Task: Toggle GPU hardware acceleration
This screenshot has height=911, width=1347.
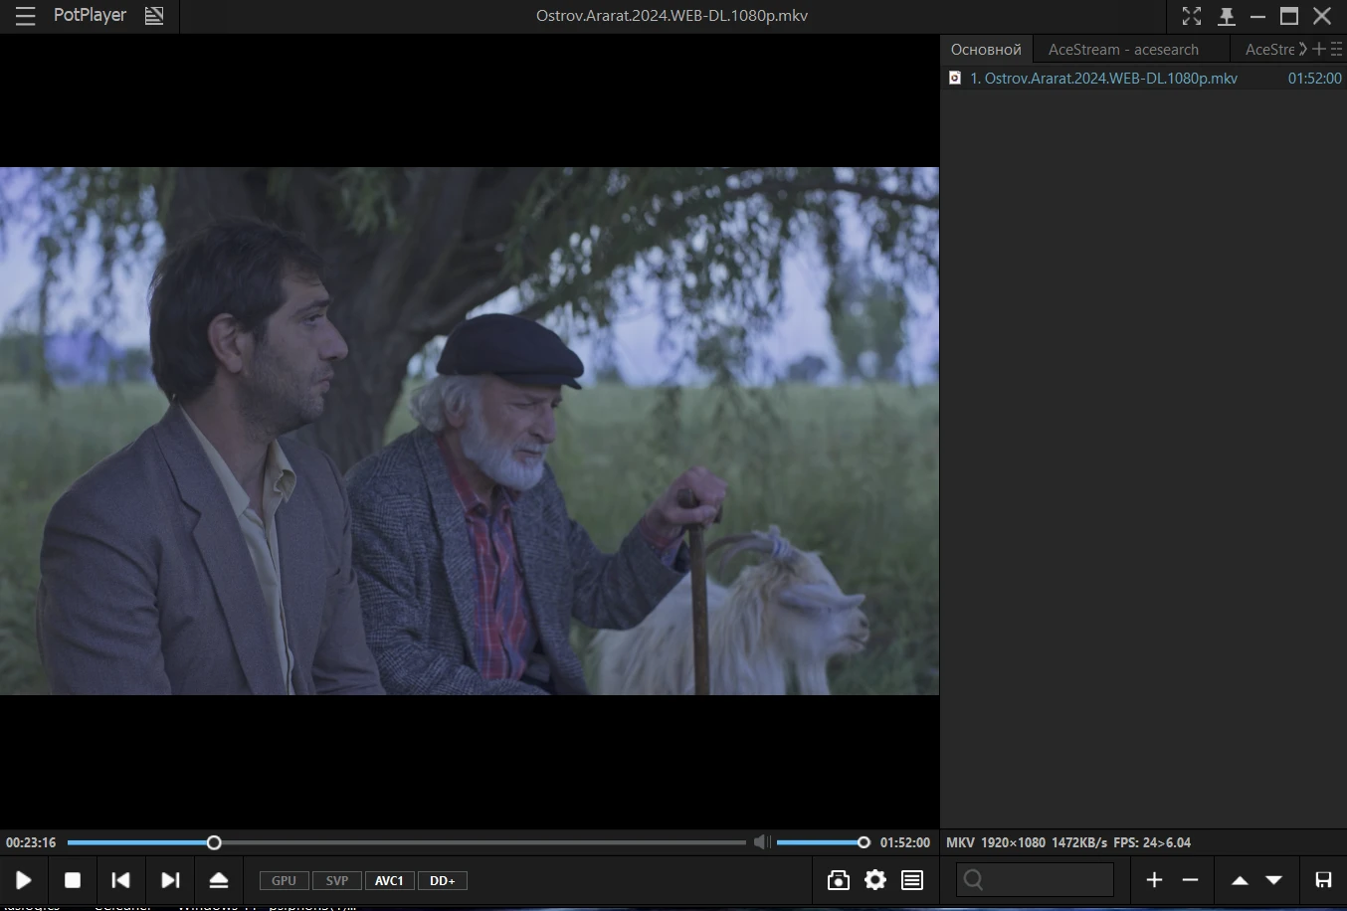Action: pyautogui.click(x=285, y=881)
